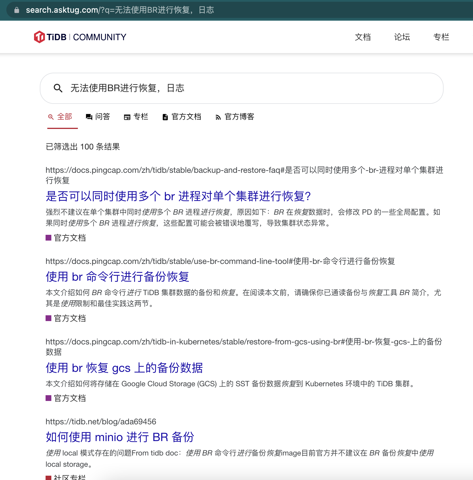Click the tidb.net/blog/ada69456 URL text
Viewport: 473px width, 480px height.
[101, 421]
